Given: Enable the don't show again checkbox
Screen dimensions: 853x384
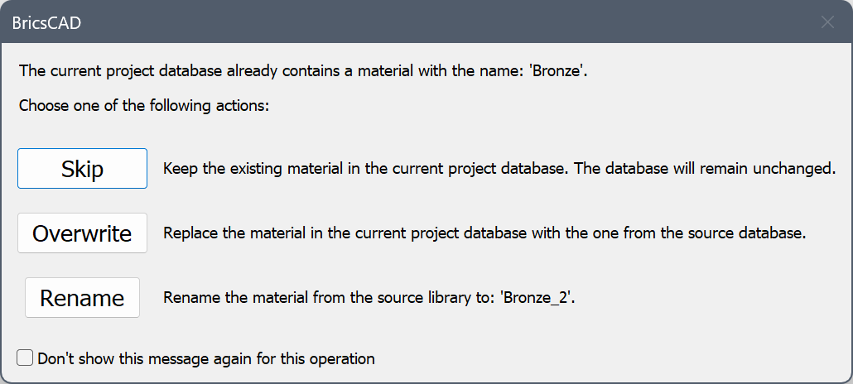Looking at the screenshot, I should [26, 358].
